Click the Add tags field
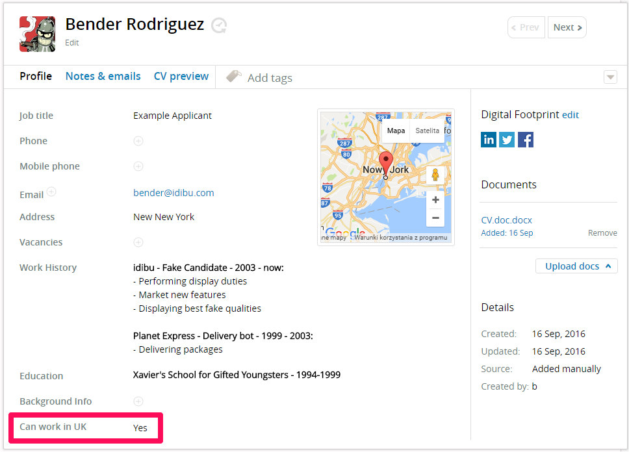 point(270,78)
